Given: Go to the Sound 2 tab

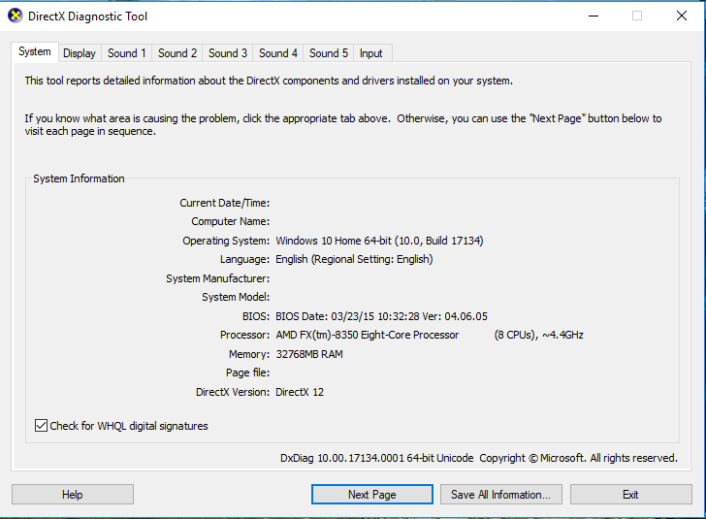Looking at the screenshot, I should point(177,53).
